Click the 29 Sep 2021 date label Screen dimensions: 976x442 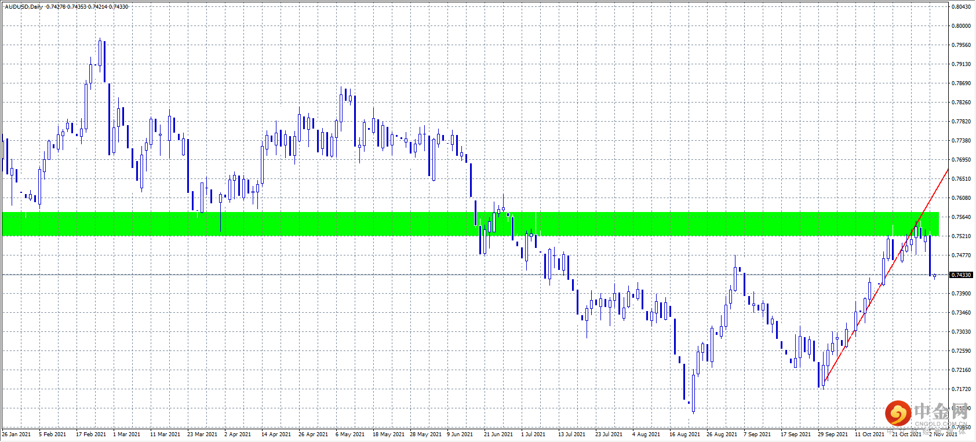[833, 434]
